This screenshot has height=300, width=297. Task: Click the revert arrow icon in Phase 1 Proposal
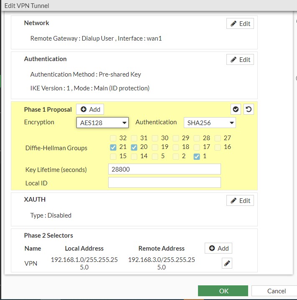click(249, 109)
